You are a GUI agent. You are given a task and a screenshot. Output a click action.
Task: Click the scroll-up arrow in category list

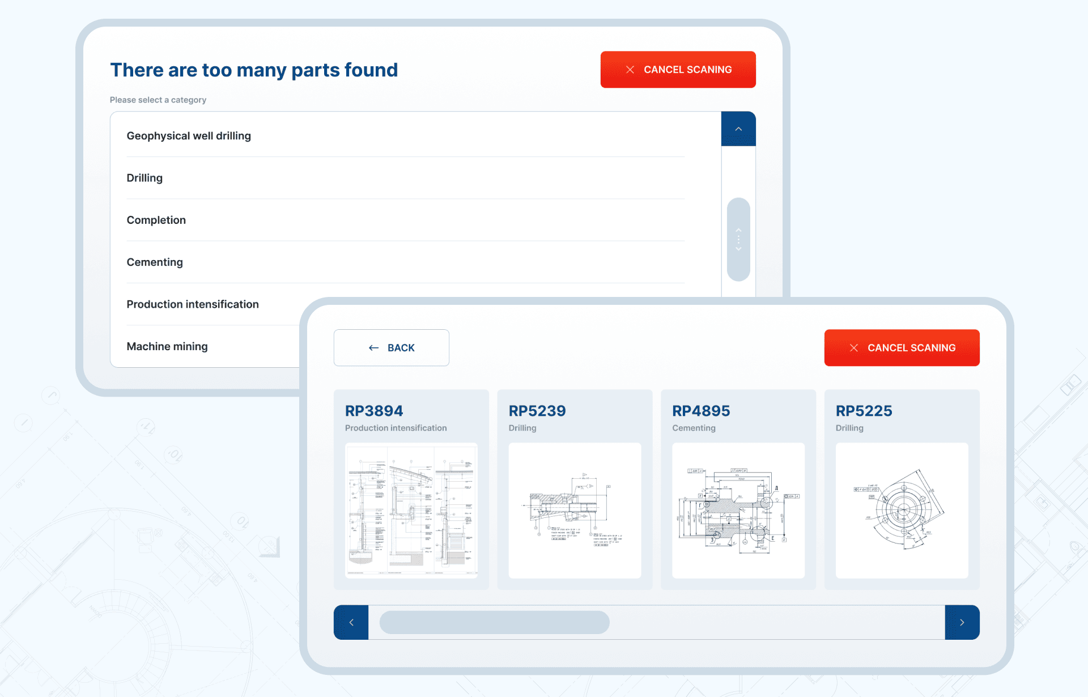point(738,129)
